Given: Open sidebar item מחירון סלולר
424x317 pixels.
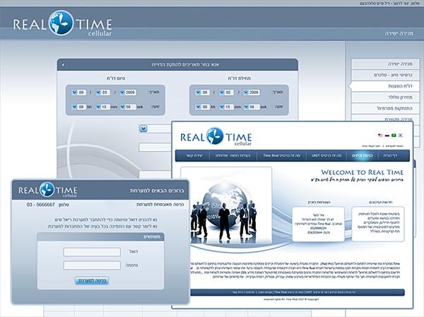Looking at the screenshot, I should click(385, 97).
